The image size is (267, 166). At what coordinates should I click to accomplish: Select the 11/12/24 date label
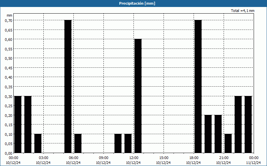(254, 163)
